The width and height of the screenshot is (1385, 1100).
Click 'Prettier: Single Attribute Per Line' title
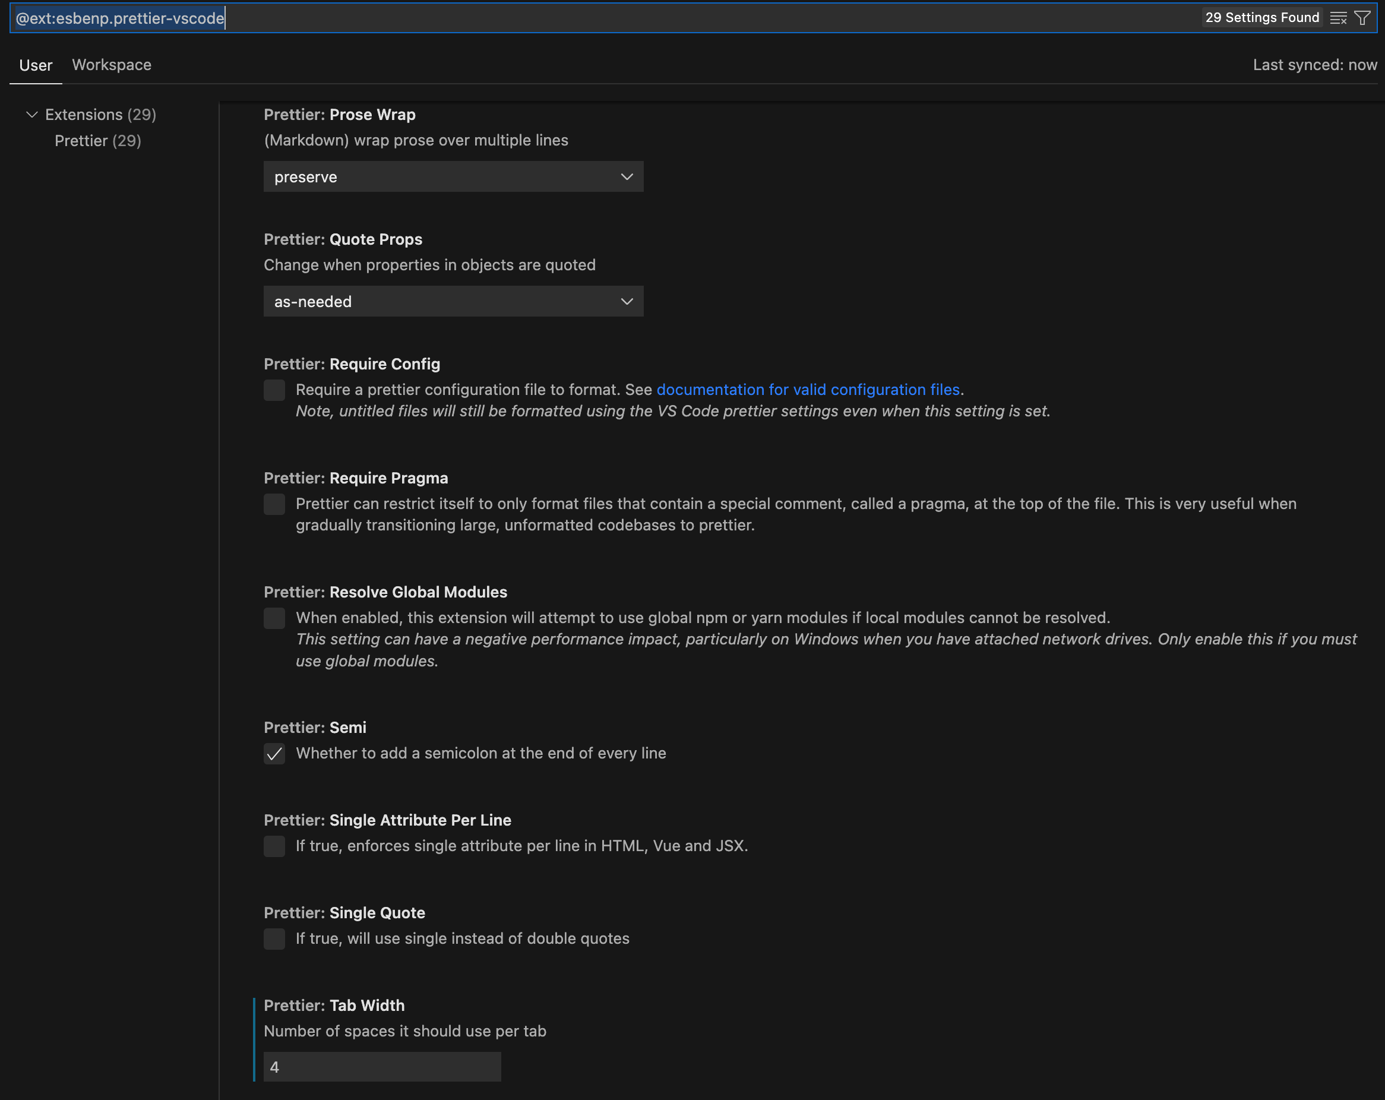pos(387,820)
